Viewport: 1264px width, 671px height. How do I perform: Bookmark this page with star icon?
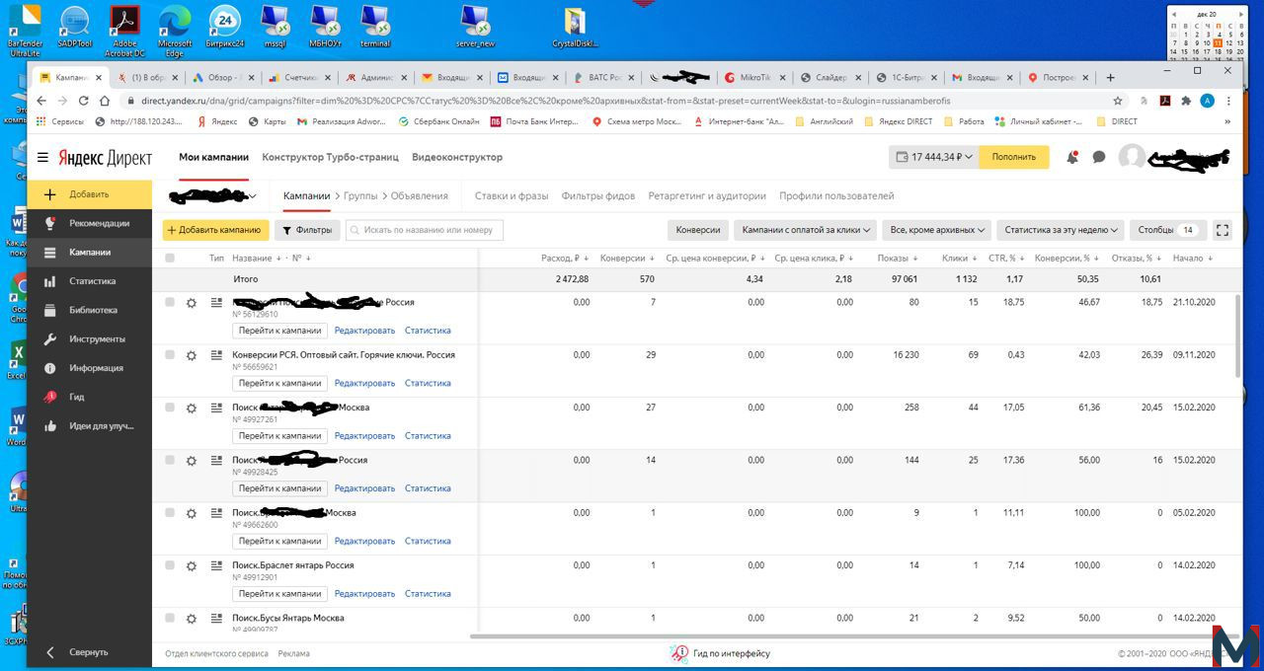[x=1118, y=101]
